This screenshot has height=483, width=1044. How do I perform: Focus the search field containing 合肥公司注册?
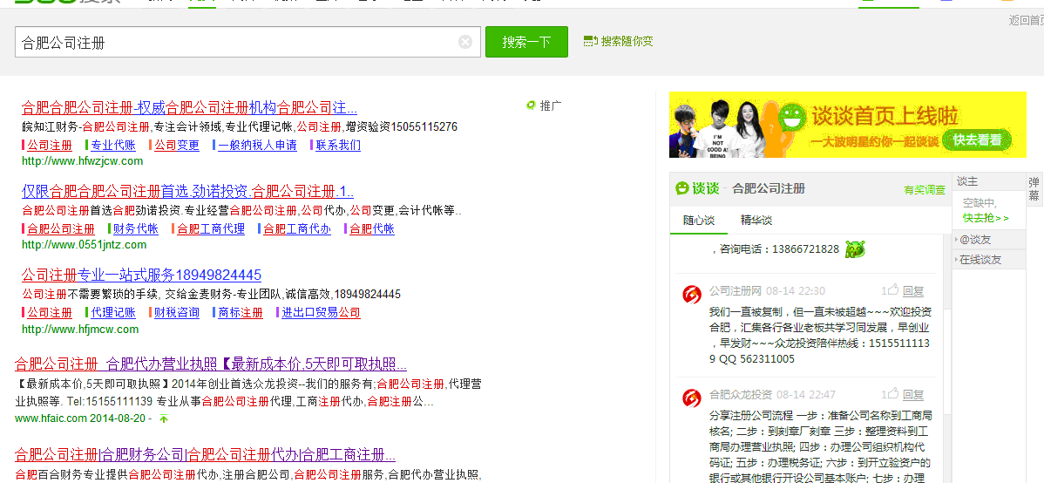click(x=235, y=42)
